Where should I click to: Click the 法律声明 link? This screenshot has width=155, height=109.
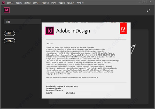(x=49, y=93)
